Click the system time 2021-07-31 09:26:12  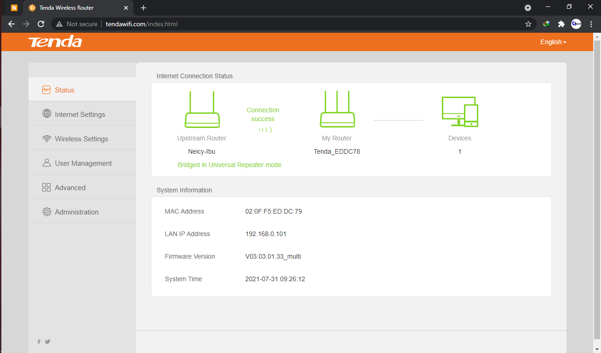275,279
